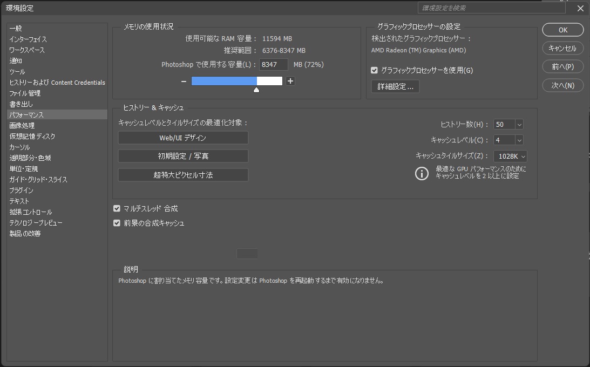Viewport: 590px width, 367px height.
Task: Open the キャッシュタイルサイズ 1028K dropdown
Action: (510, 156)
